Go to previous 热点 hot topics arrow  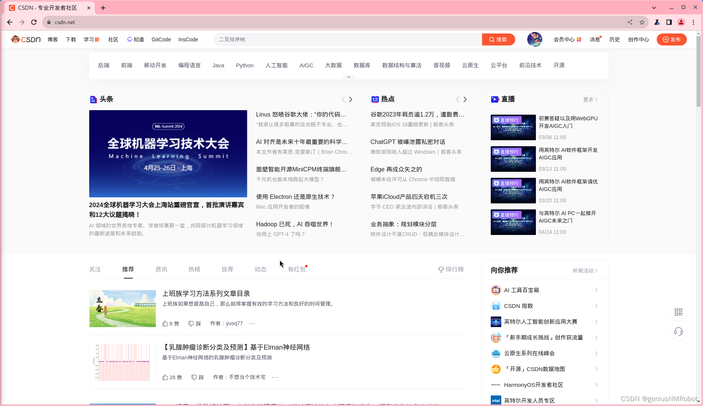pos(458,99)
